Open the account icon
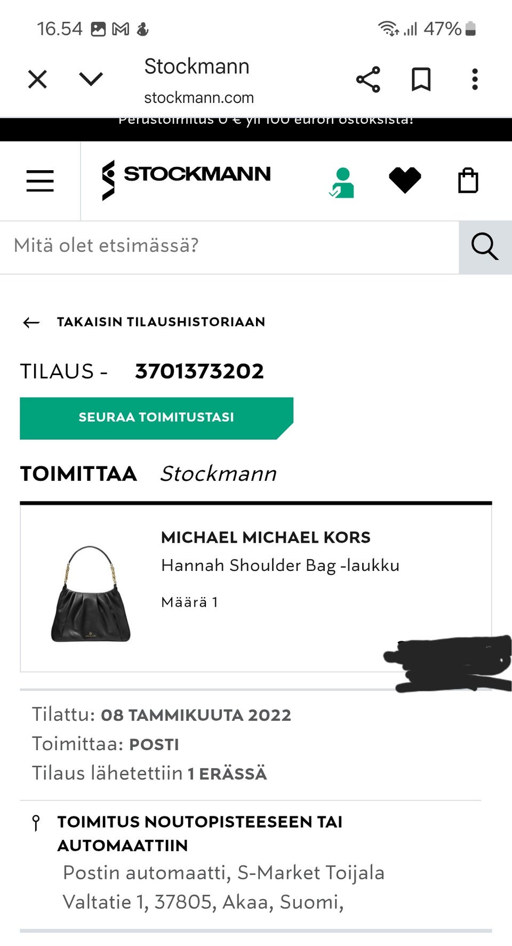 point(343,179)
